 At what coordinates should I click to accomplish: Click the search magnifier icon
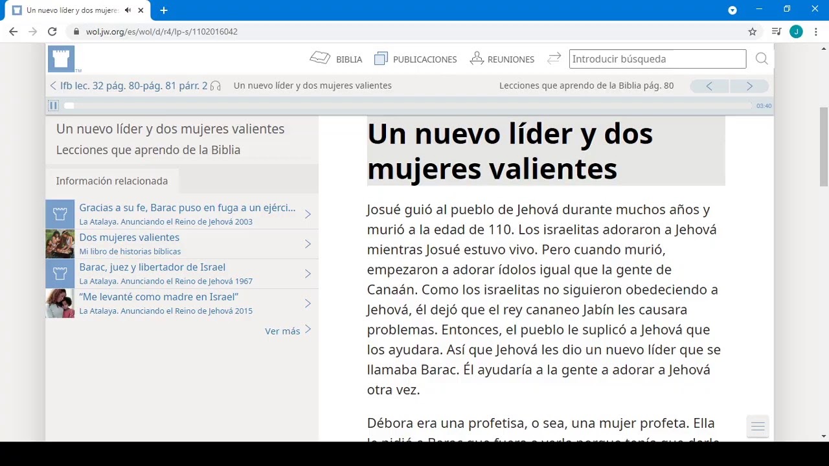click(x=762, y=59)
